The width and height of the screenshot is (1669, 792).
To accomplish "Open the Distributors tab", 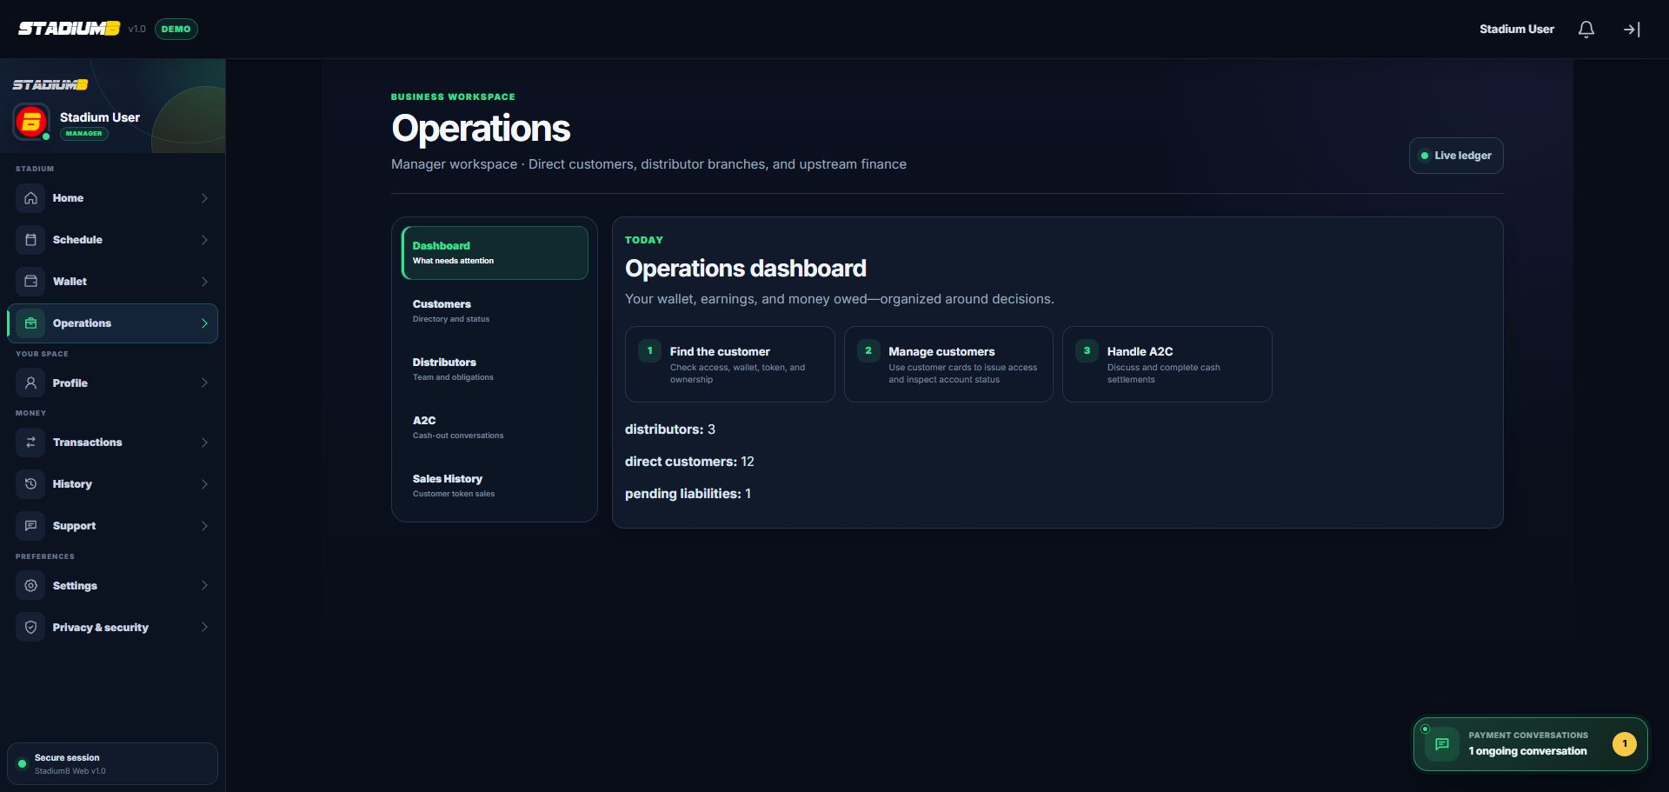I will 495,369.
